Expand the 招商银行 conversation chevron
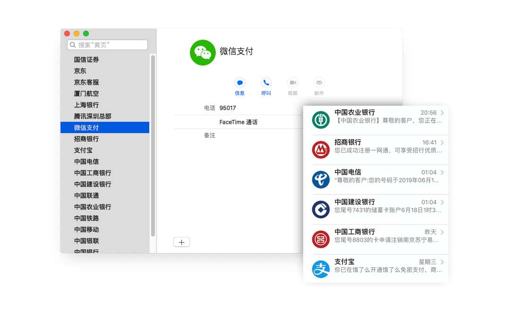The width and height of the screenshot is (511, 312). pos(442,143)
